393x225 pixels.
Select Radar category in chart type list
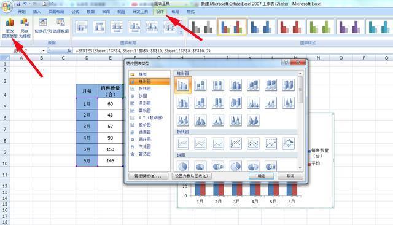149,154
